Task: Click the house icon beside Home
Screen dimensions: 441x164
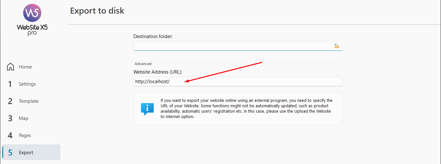Action: click(x=10, y=67)
